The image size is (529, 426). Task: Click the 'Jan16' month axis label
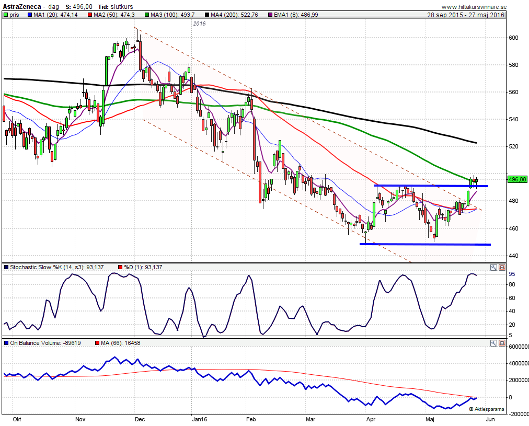[x=200, y=419]
